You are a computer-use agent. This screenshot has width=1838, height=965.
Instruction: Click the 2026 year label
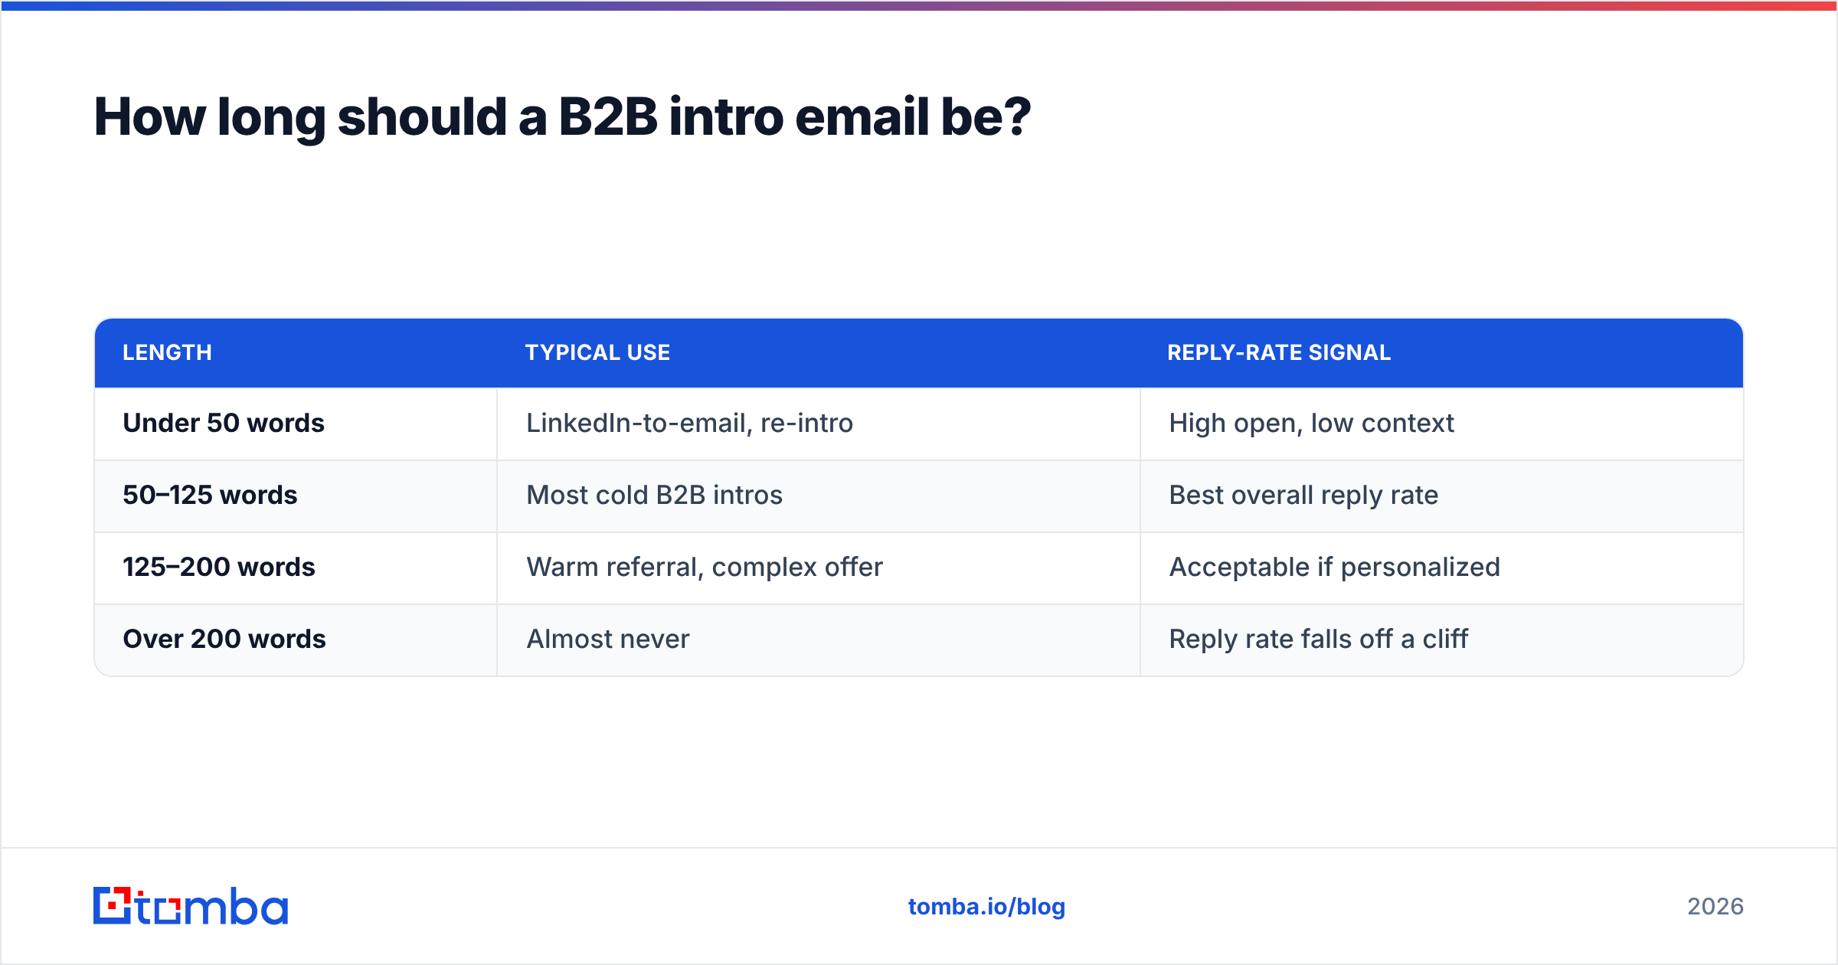tap(1715, 907)
